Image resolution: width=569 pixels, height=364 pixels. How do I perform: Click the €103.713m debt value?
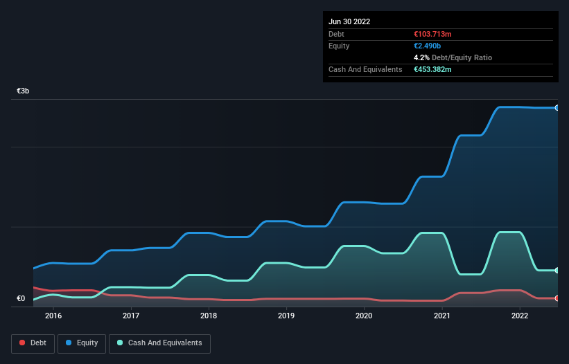point(432,34)
